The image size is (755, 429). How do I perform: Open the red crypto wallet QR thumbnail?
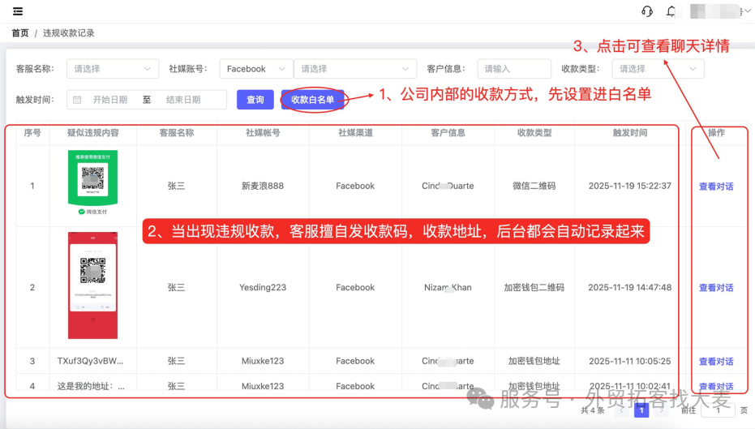[x=92, y=285]
